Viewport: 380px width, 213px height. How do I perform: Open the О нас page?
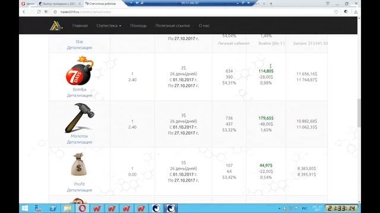pyautogui.click(x=204, y=25)
